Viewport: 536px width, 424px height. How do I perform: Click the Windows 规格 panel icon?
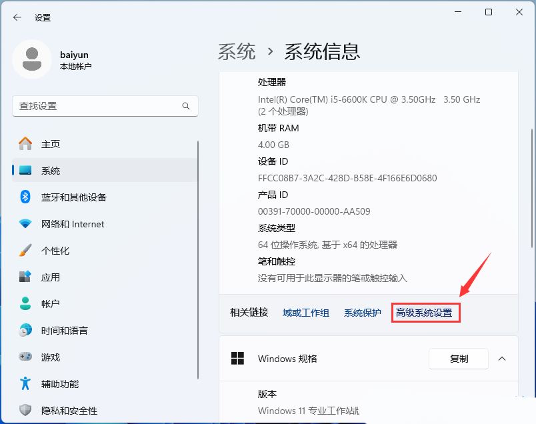coord(237,359)
